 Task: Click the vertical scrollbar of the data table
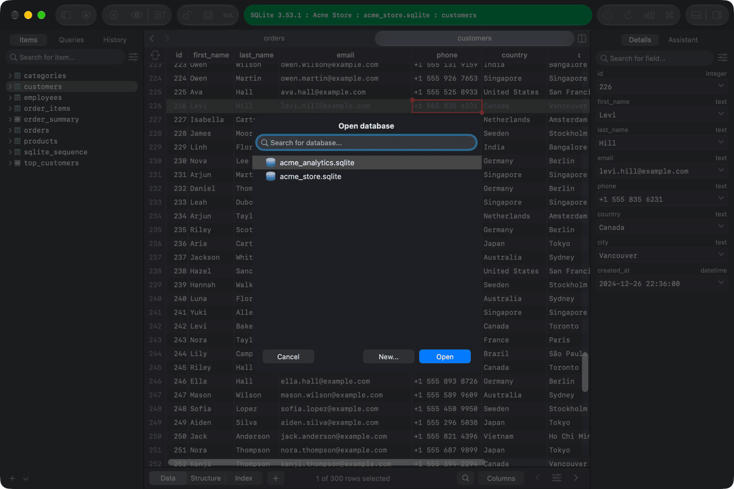(585, 372)
